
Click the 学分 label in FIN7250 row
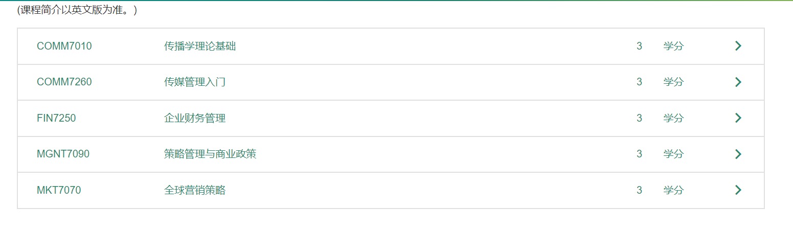(x=673, y=118)
